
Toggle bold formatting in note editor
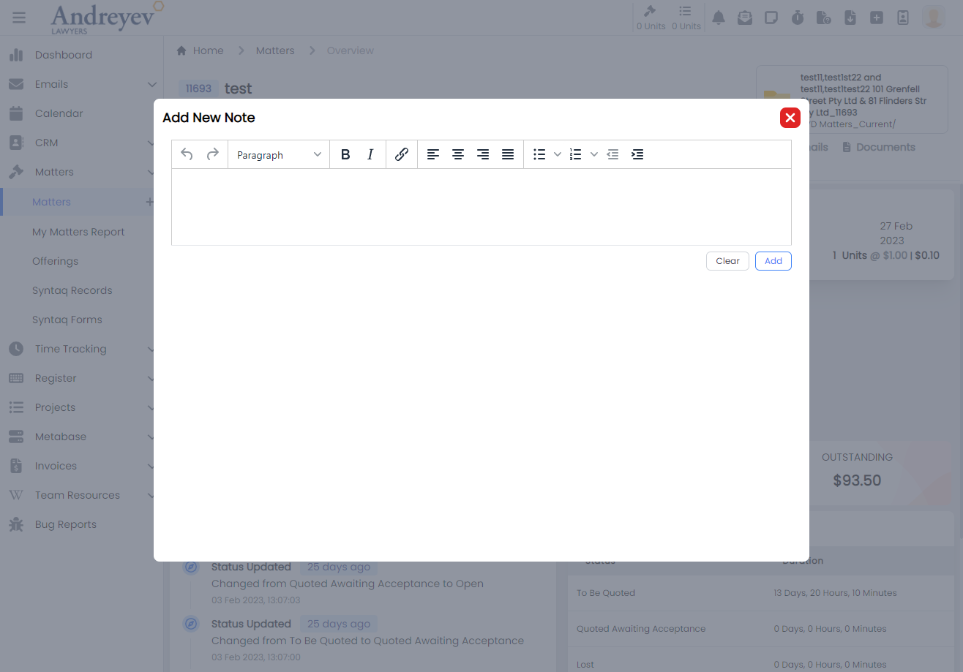tap(345, 154)
